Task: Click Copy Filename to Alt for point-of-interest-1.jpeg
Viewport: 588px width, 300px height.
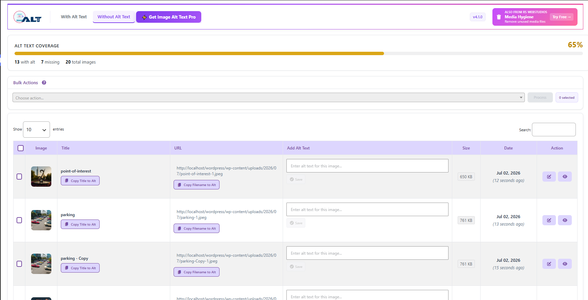Action: tap(197, 185)
